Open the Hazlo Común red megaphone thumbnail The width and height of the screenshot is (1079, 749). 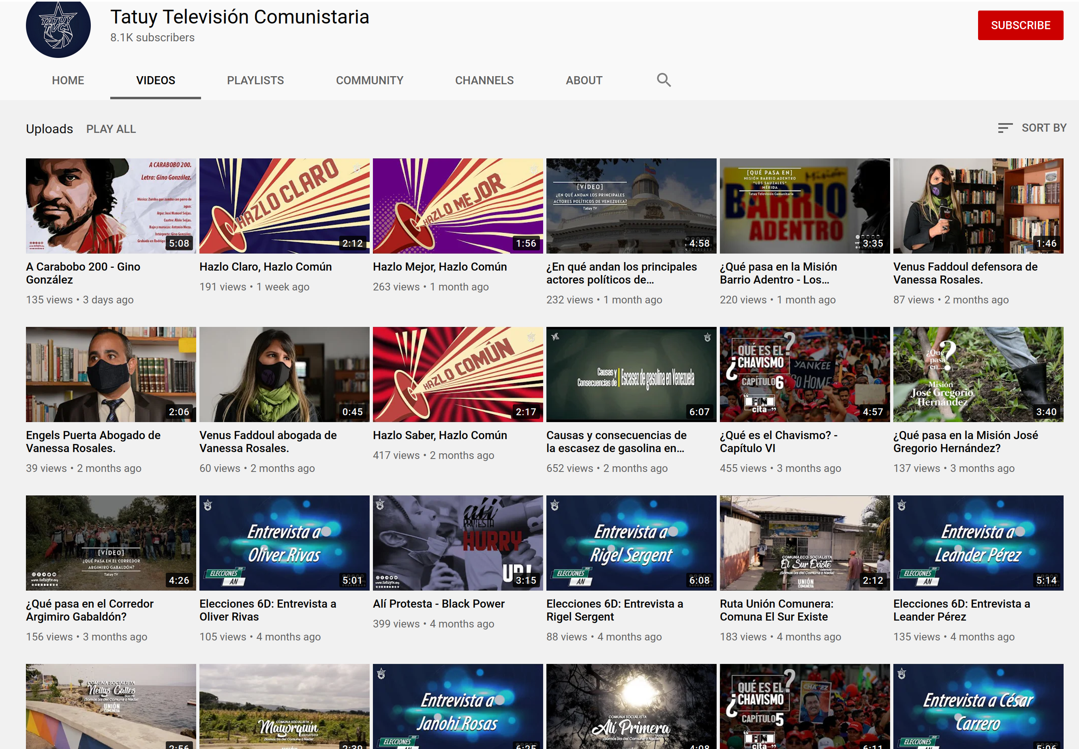[458, 374]
